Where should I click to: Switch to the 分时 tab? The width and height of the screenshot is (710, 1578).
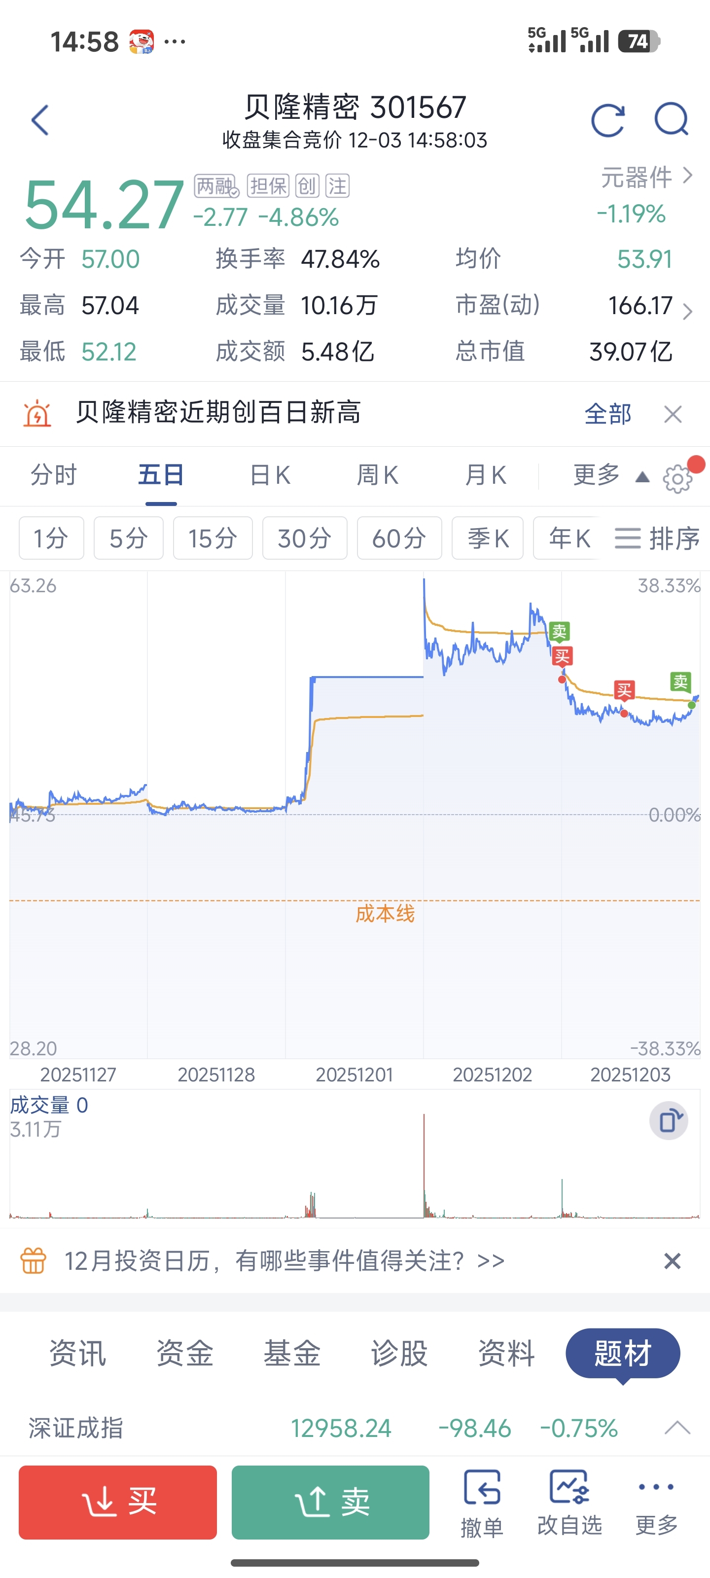(54, 475)
